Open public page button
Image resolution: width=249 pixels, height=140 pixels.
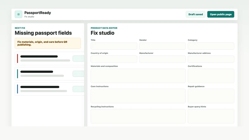(221, 14)
